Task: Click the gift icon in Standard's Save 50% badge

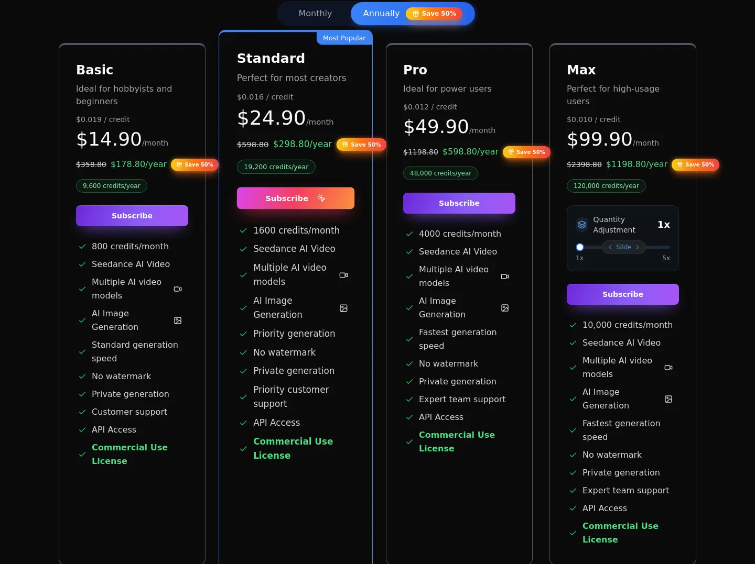Action: (345, 145)
